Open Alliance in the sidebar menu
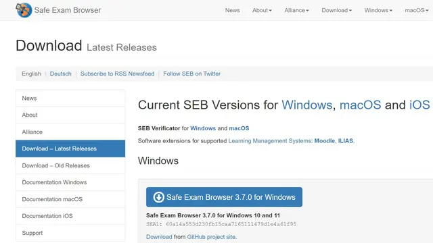Screen dimensions: 433x243 [x=70, y=132]
